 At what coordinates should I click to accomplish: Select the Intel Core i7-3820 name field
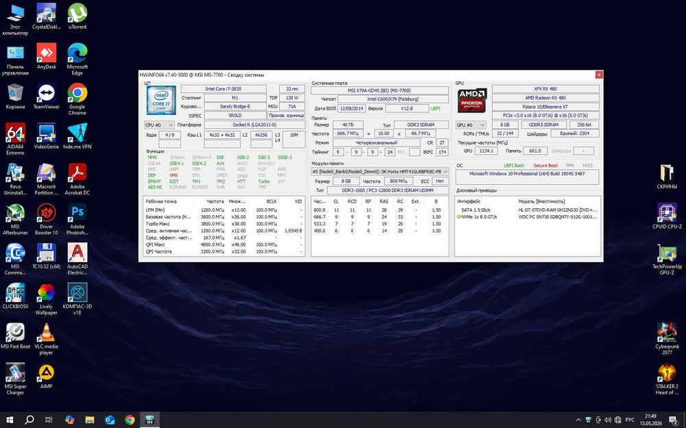coord(223,88)
